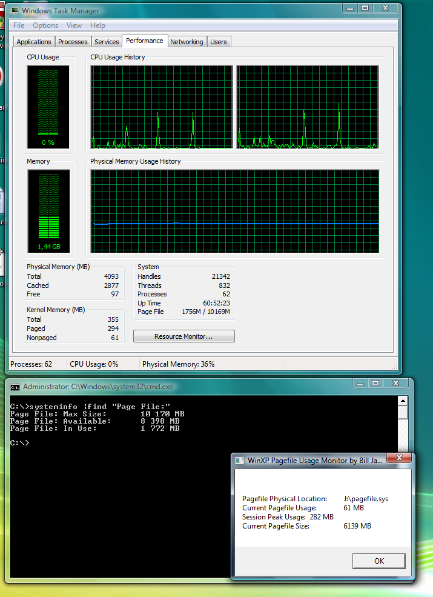Click the right CPU Usage History graph
Image resolution: width=433 pixels, height=597 pixels.
(308, 107)
